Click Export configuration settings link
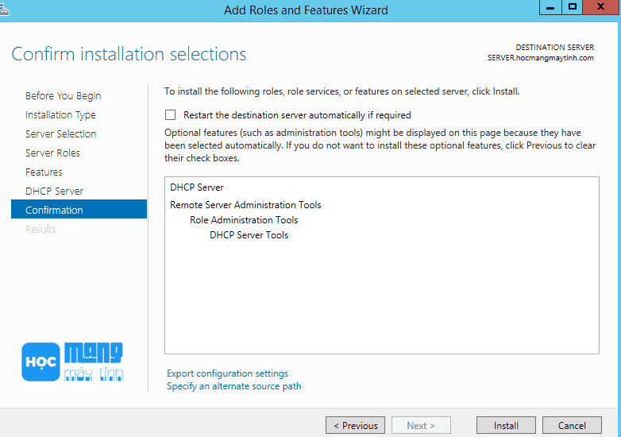Viewport: 621px width, 437px height. [x=227, y=373]
